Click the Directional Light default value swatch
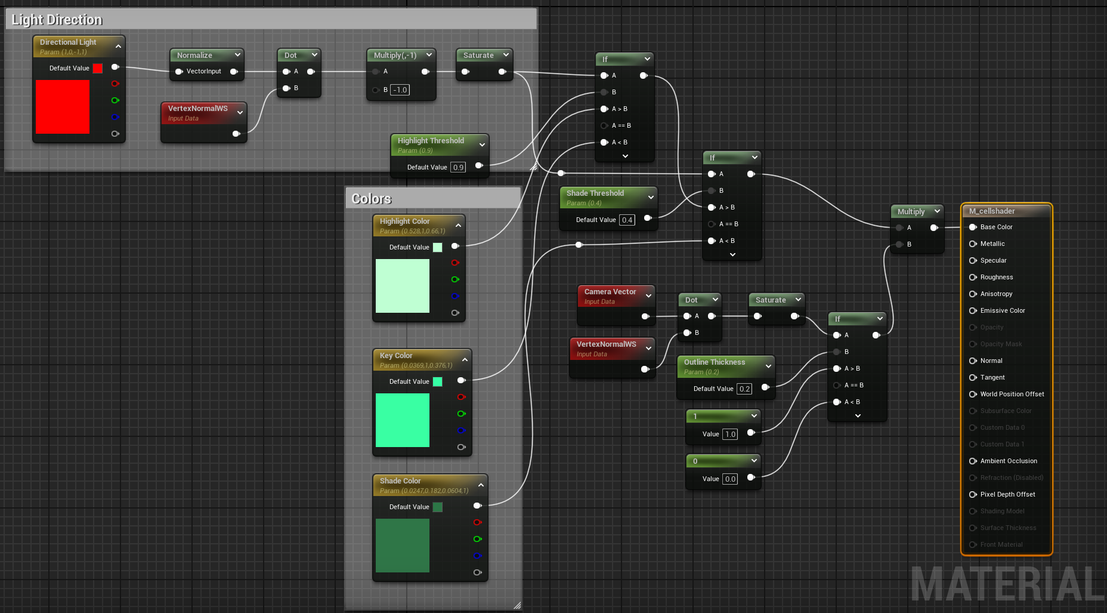The height and width of the screenshot is (613, 1107). pos(98,68)
